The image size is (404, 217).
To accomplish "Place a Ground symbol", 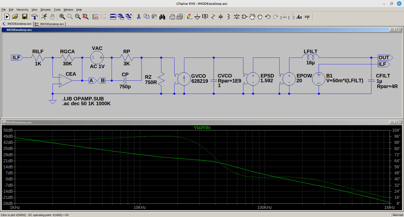I will 197,17.
